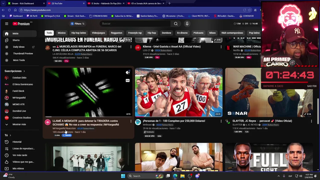Select the Todo filter chip
This screenshot has width=320, height=180.
pyautogui.click(x=49, y=33)
